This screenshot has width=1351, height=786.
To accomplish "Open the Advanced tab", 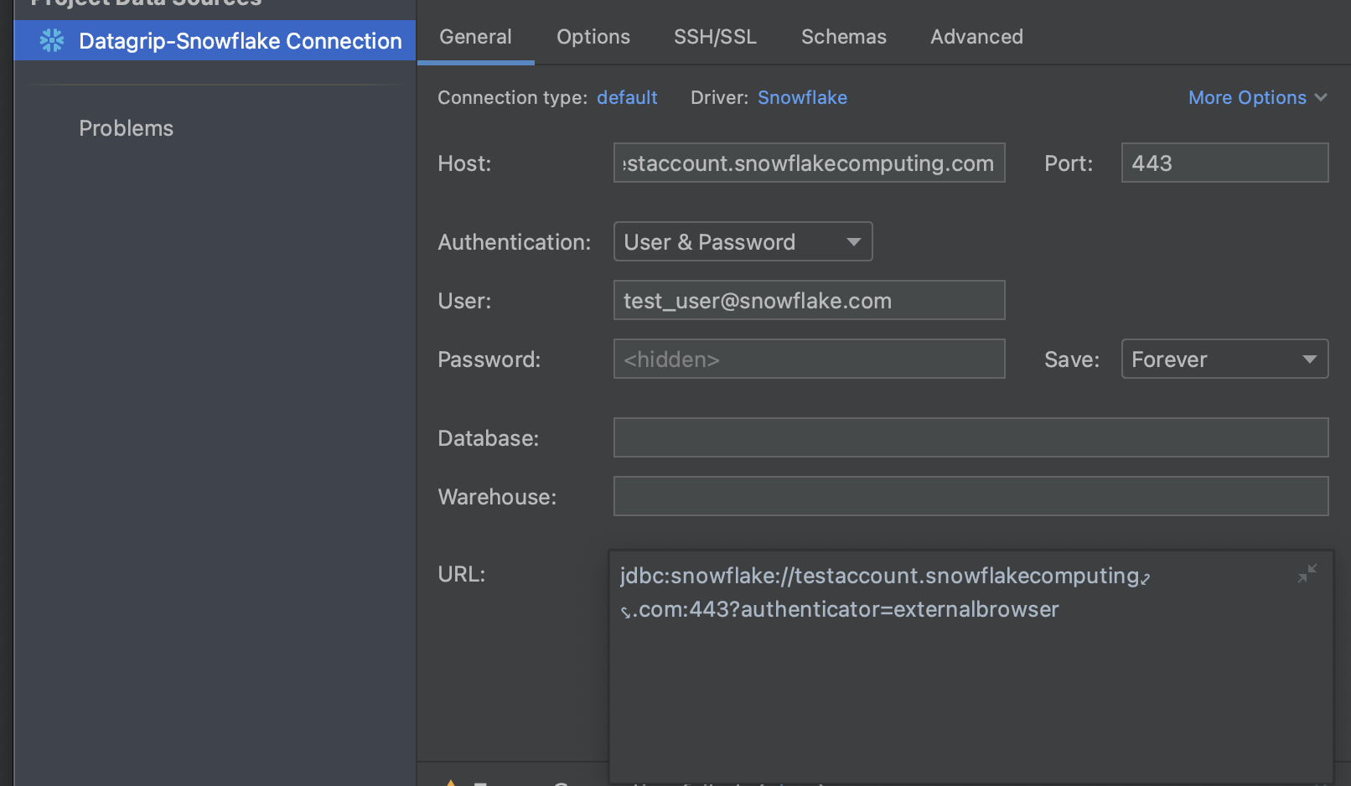I will point(976,36).
